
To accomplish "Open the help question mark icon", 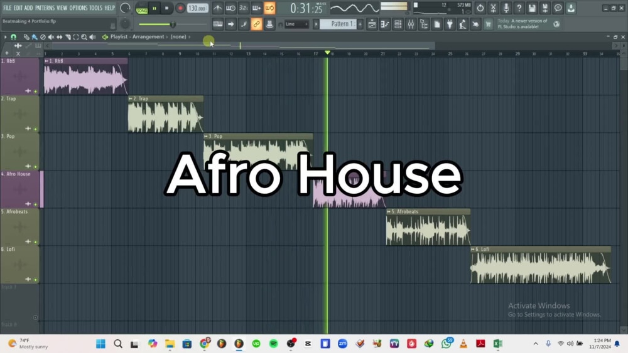I will pos(519,8).
